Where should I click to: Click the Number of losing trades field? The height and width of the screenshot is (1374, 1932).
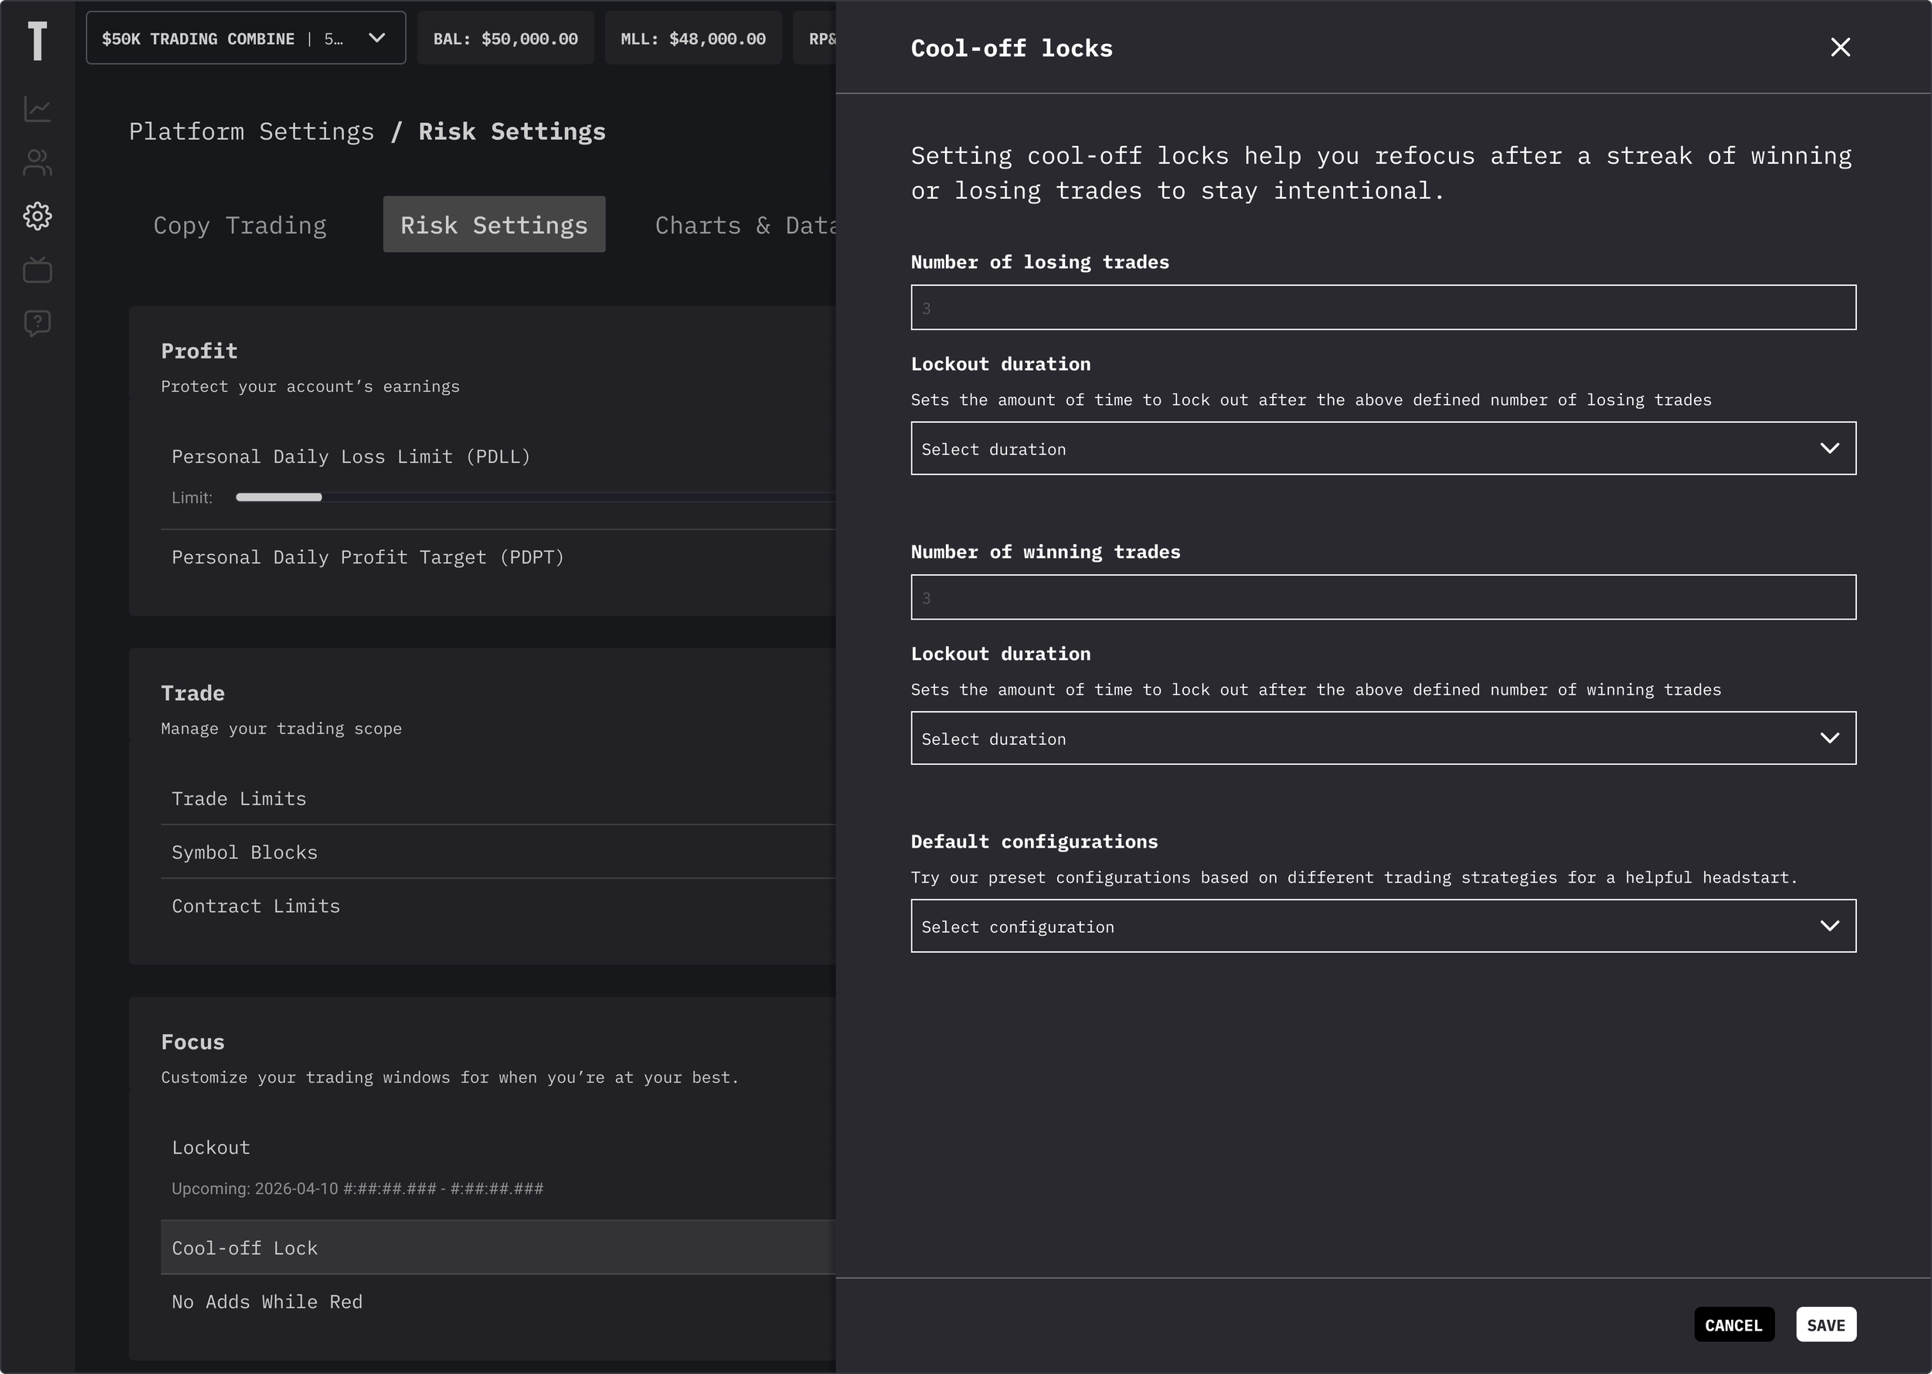coord(1383,307)
